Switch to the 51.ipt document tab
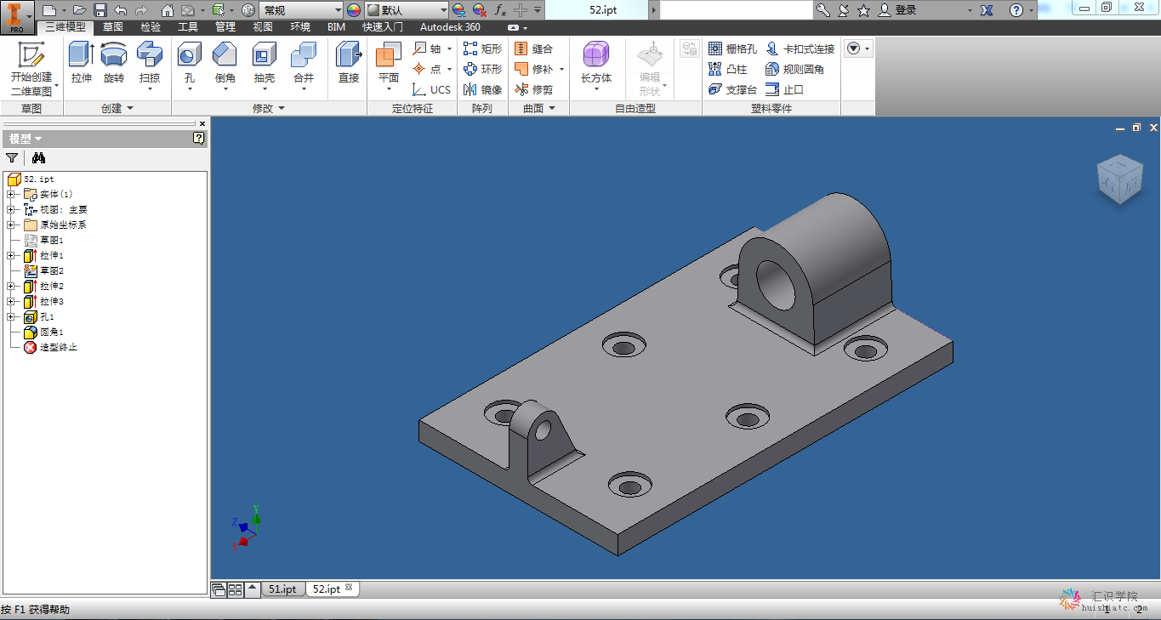Viewport: 1161px width, 620px height. 282,589
